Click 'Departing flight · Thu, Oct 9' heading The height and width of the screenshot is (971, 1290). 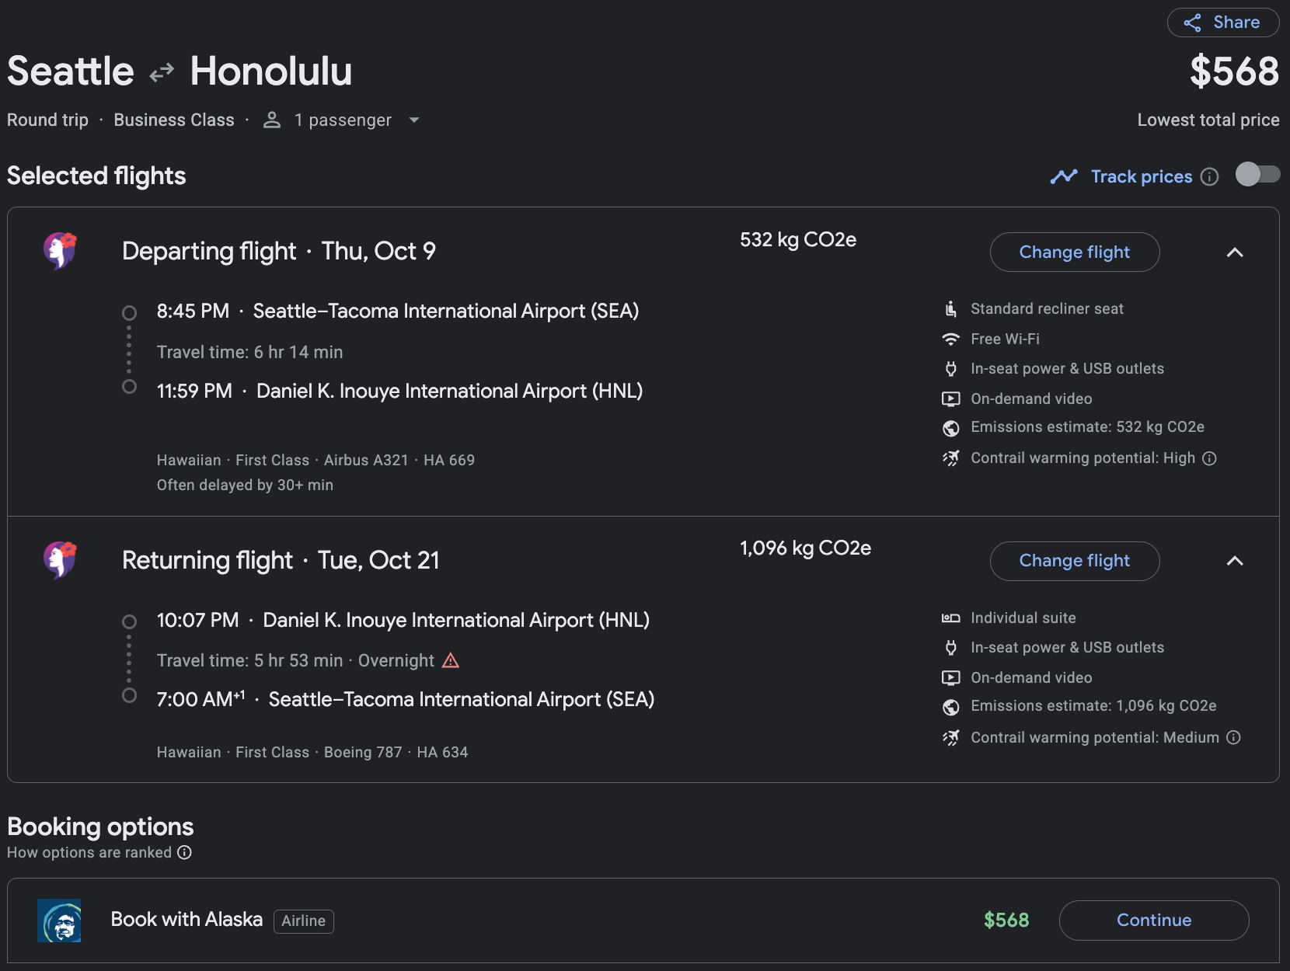(279, 251)
